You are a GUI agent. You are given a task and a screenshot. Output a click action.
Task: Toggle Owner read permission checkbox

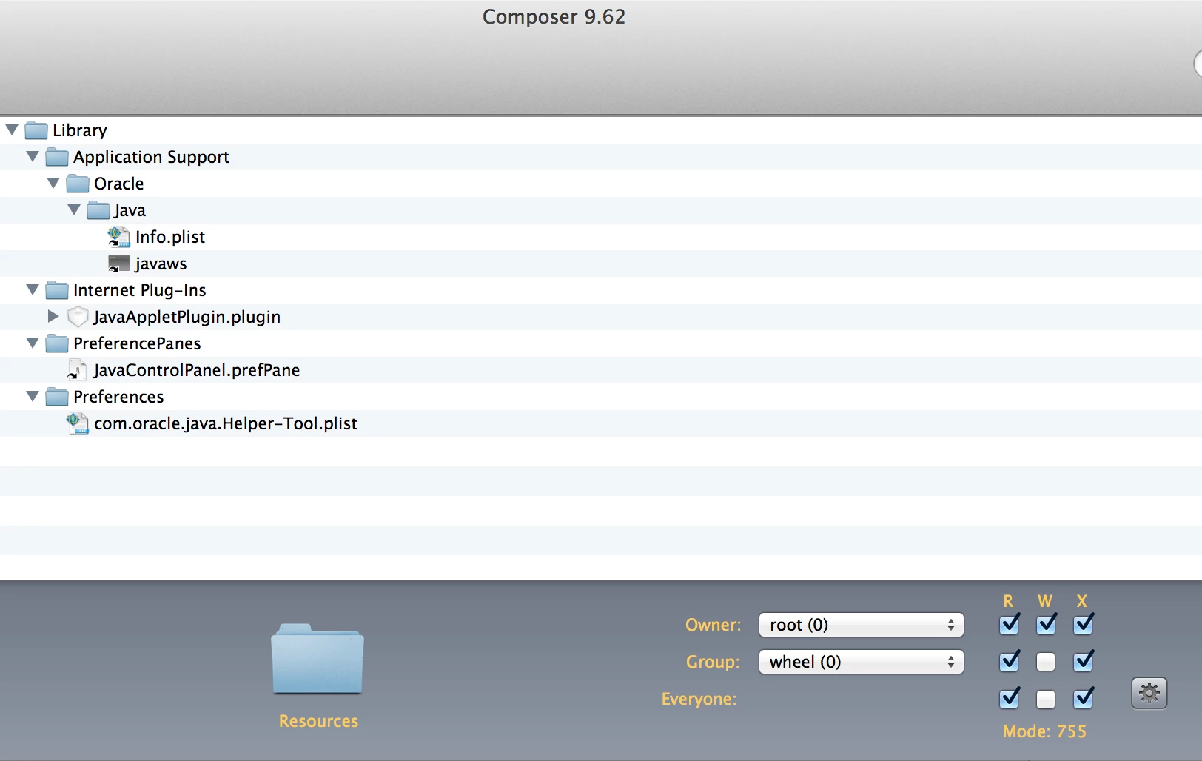[1009, 625]
